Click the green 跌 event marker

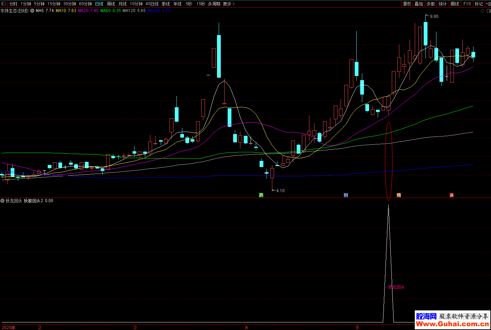(261, 195)
